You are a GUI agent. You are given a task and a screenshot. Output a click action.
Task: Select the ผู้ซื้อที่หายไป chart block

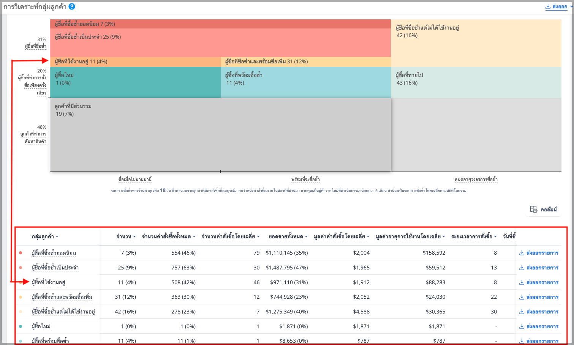click(x=476, y=82)
